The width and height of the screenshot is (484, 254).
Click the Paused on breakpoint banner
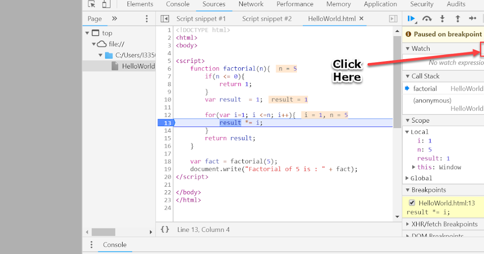pos(443,34)
